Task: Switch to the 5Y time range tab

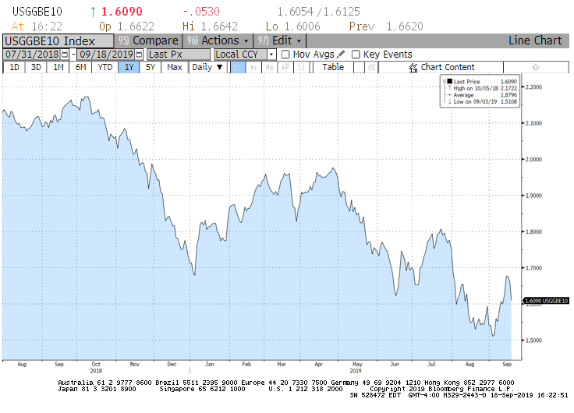Action: click(x=151, y=68)
